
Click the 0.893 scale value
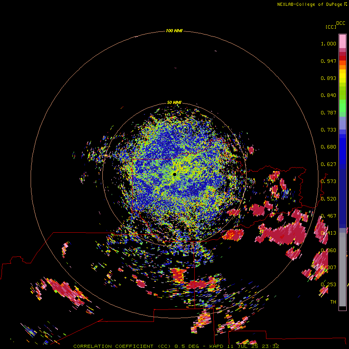point(328,78)
